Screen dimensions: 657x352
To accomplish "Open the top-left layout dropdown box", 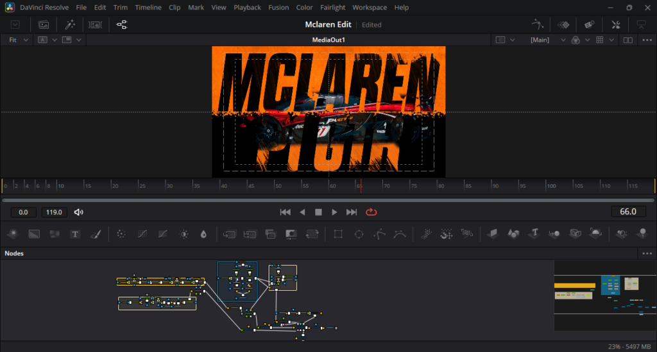I will coord(15,25).
